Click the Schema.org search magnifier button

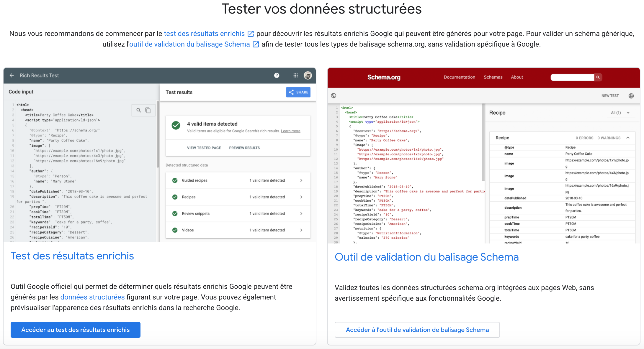click(598, 77)
